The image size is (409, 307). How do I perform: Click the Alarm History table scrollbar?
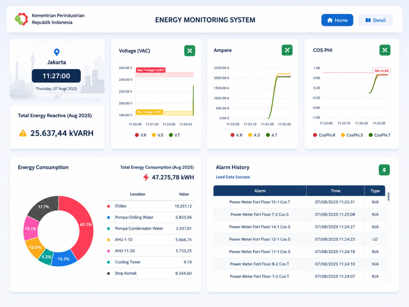(x=388, y=196)
